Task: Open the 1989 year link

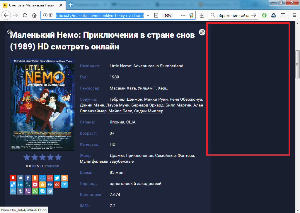Action: click(114, 77)
